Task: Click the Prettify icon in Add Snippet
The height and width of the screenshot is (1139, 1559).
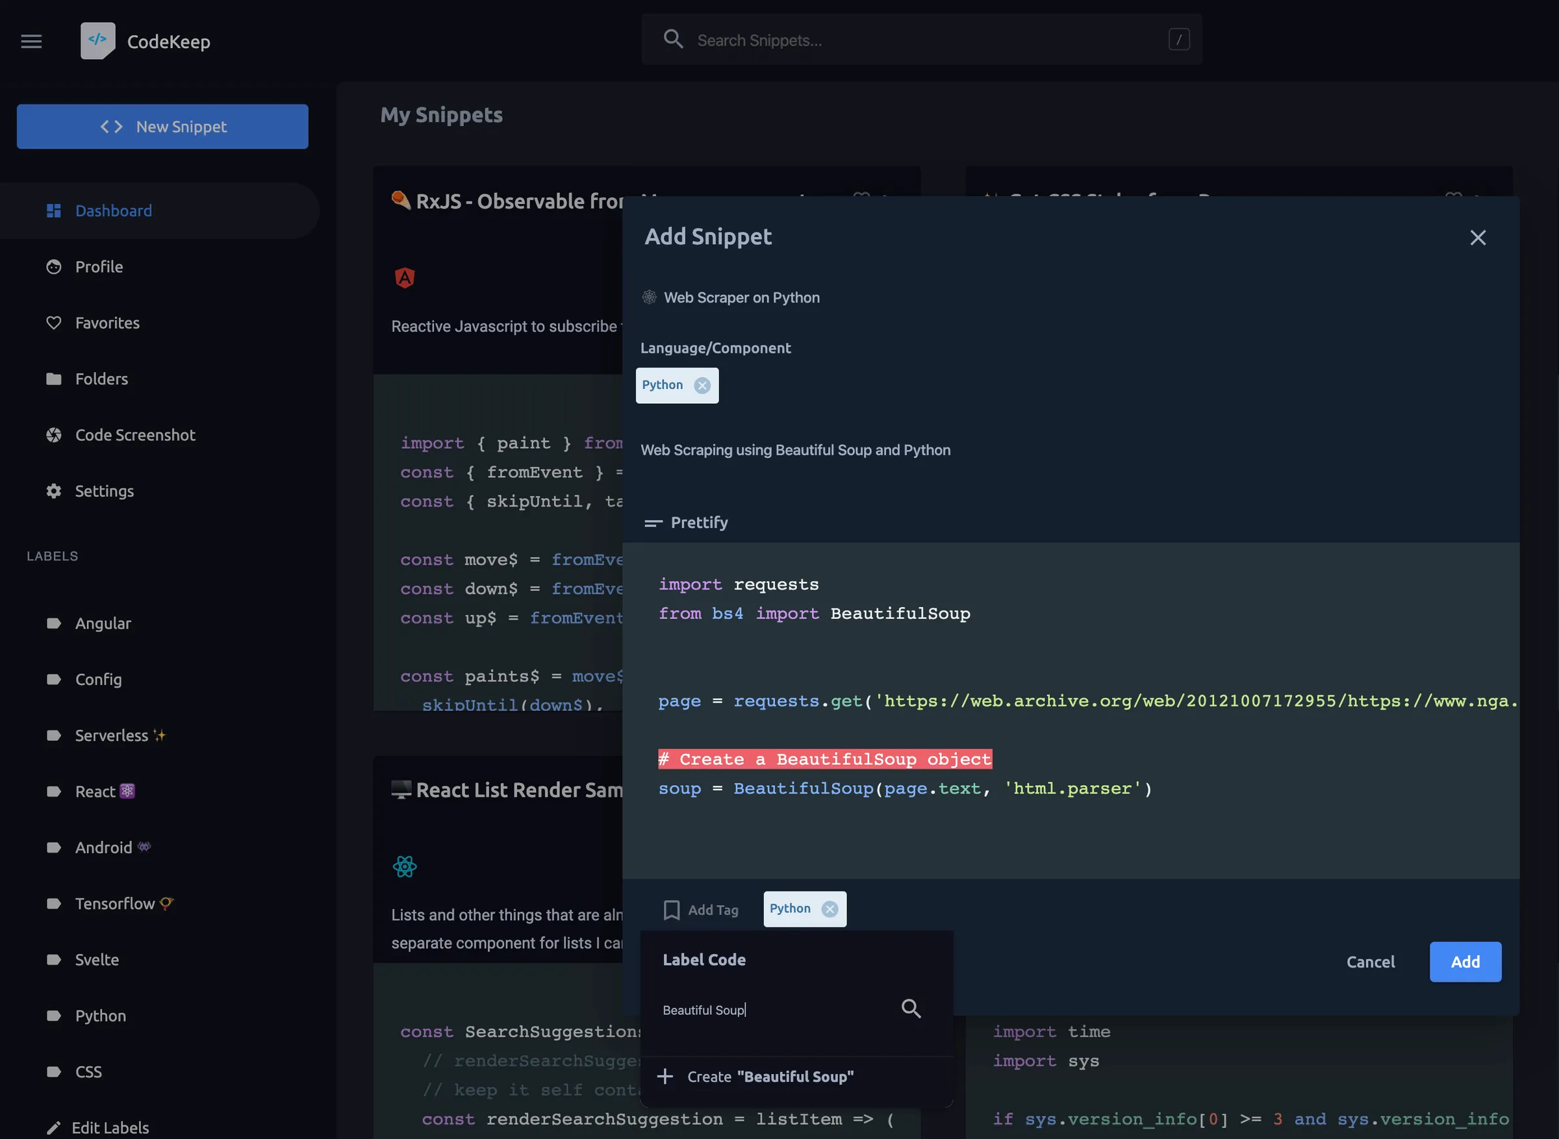Action: click(652, 523)
